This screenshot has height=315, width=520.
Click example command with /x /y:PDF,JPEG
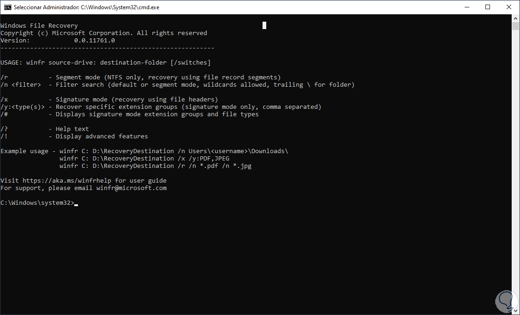pos(144,158)
